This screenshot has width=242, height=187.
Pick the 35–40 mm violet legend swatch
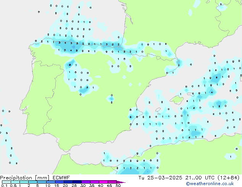point(94,182)
